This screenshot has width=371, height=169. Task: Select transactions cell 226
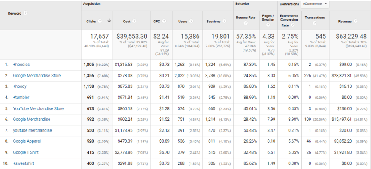point(308,76)
